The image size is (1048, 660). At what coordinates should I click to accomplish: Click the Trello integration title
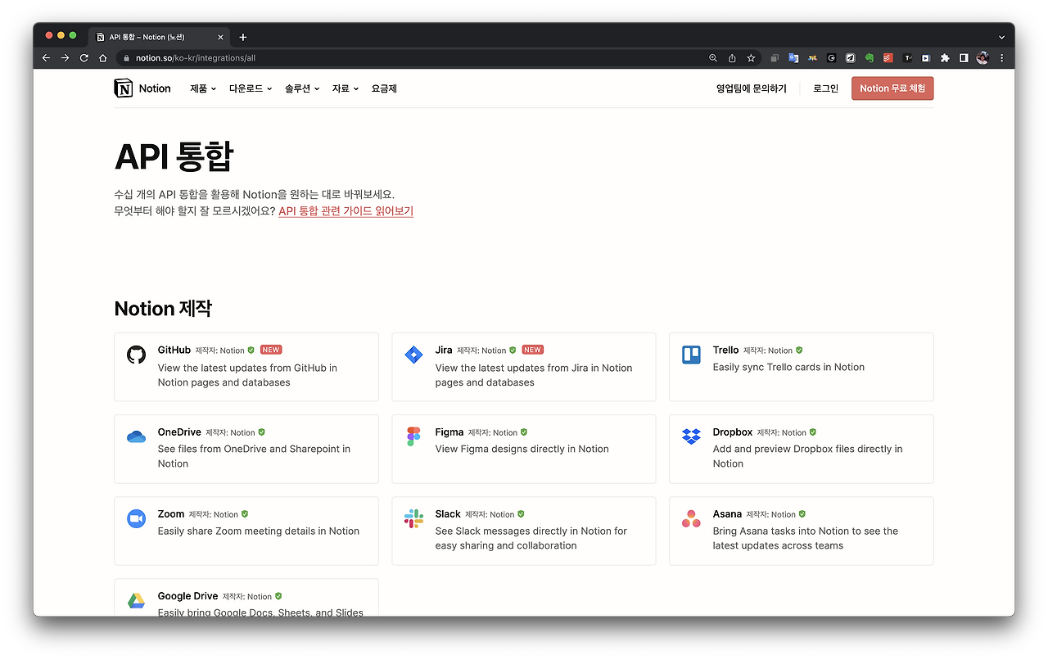[725, 350]
